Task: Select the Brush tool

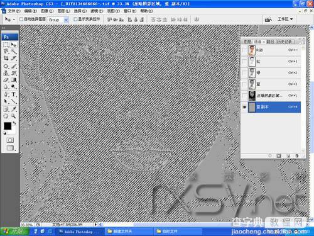Action: click(14, 66)
